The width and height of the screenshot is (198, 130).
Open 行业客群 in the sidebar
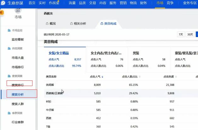coord(18,122)
